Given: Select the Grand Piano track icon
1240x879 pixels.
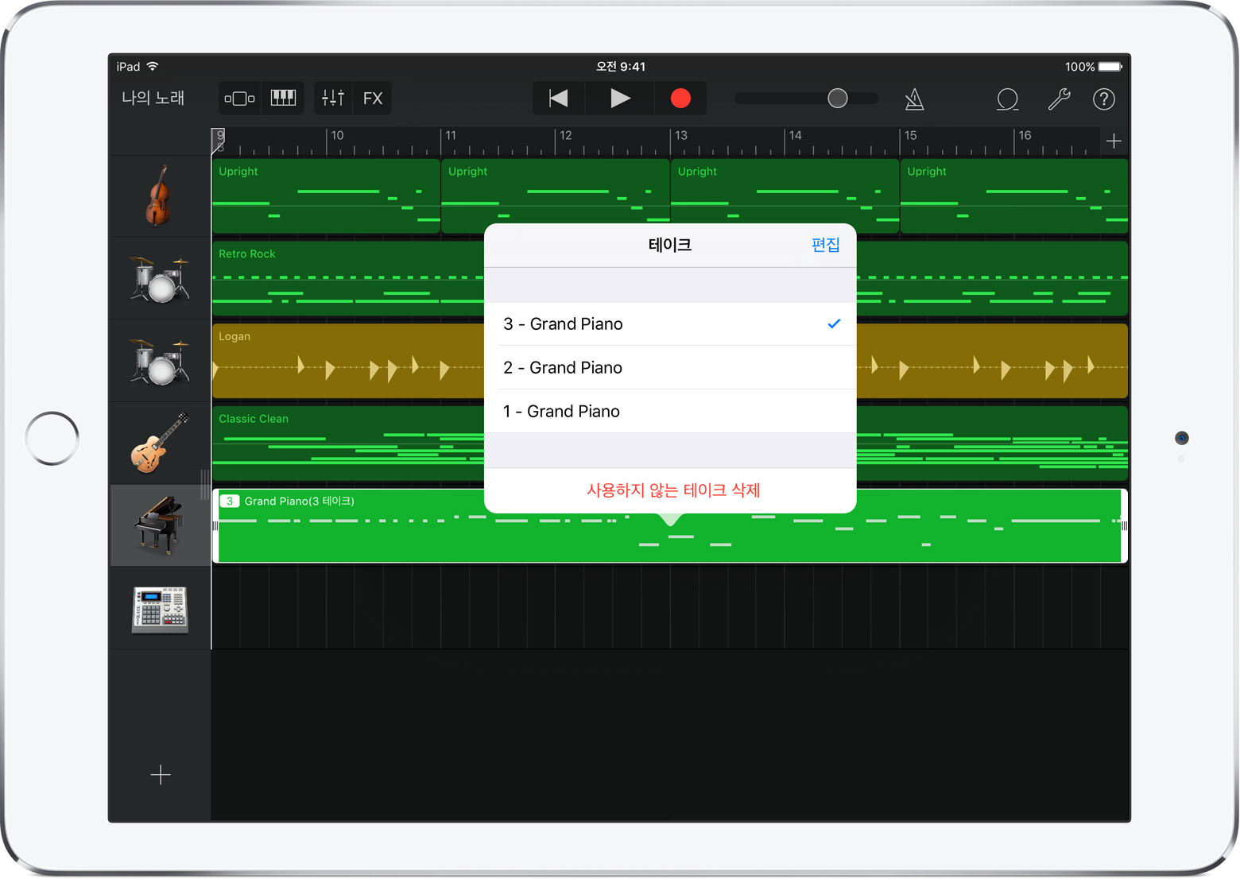Looking at the screenshot, I should click(161, 525).
